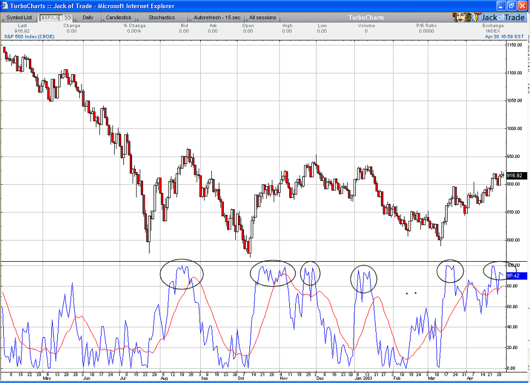Click the 20.00 stochastics axis label
Viewport: 530px width, 383px height.
512,348
